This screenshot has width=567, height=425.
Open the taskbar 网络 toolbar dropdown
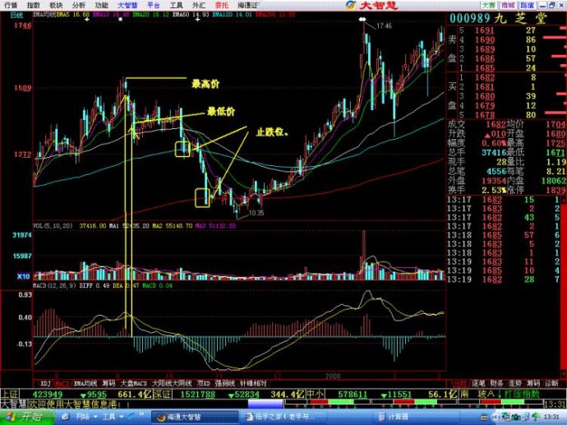pos(87,417)
